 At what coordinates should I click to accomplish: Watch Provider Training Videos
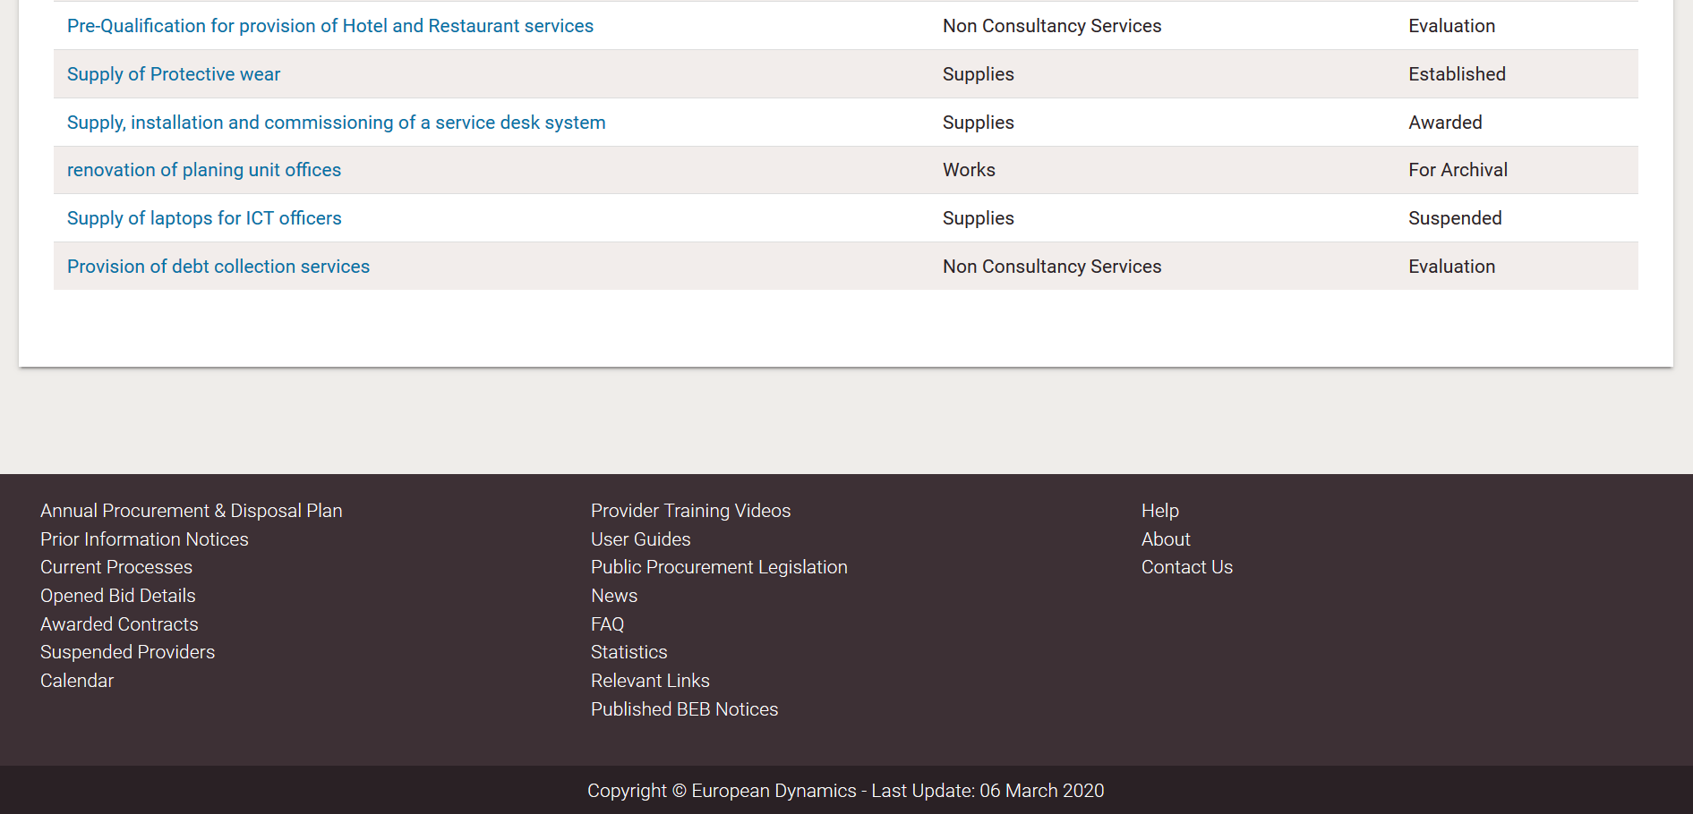click(690, 511)
